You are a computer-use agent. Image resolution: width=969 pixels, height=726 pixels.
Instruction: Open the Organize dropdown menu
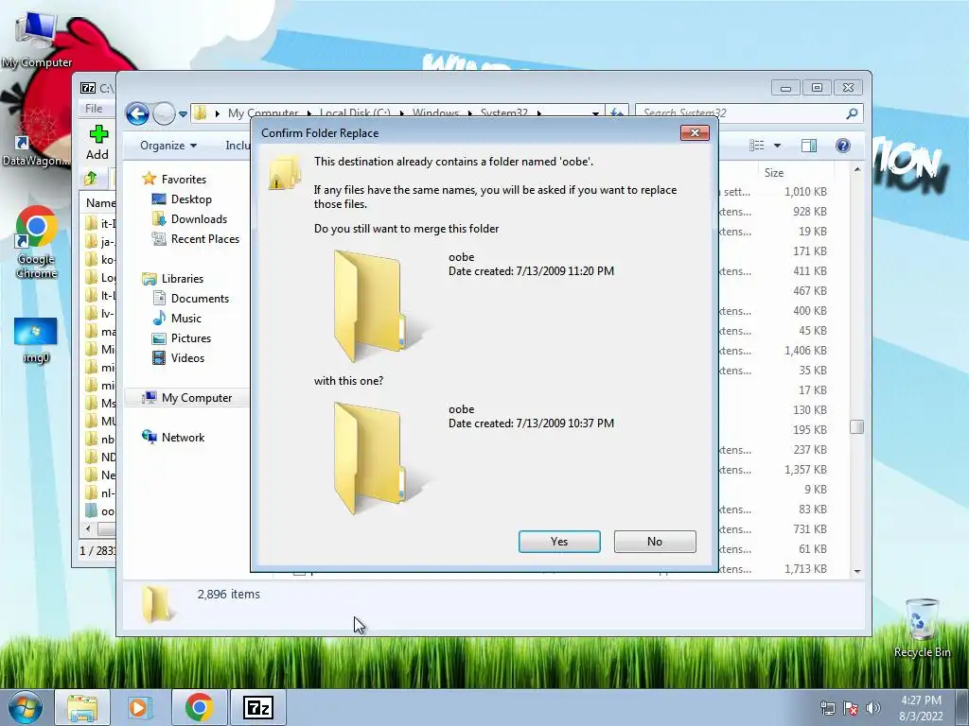point(168,146)
